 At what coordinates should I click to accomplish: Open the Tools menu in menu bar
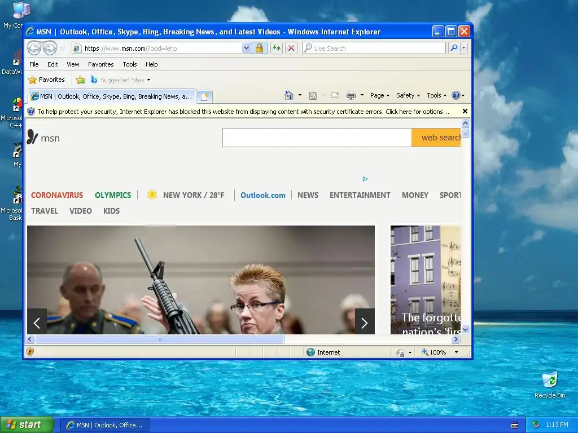click(130, 64)
